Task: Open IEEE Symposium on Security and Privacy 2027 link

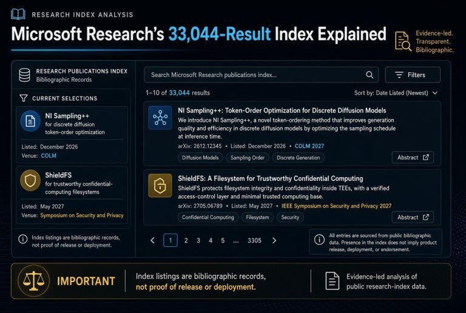Action: pyautogui.click(x=336, y=206)
